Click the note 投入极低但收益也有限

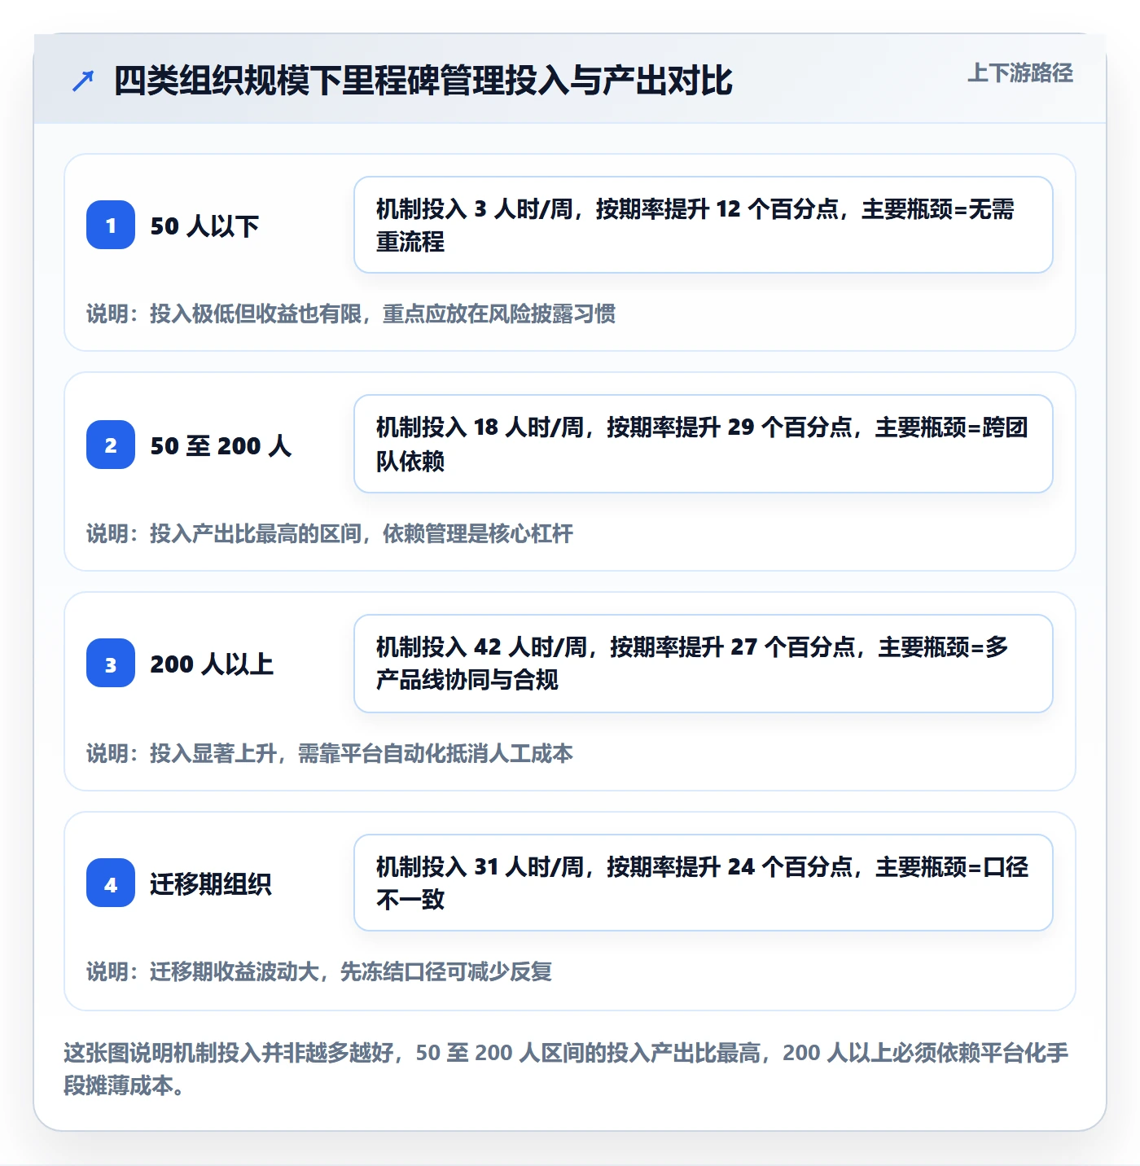click(351, 313)
